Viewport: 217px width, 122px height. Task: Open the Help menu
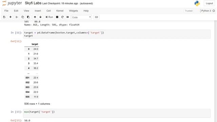pos(86,11)
